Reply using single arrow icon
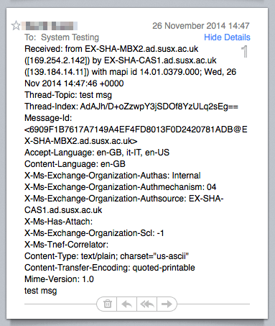 click(126, 304)
